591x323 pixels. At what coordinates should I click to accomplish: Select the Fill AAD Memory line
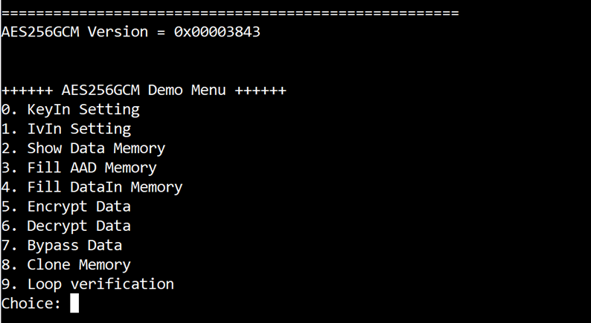pyautogui.click(x=79, y=168)
